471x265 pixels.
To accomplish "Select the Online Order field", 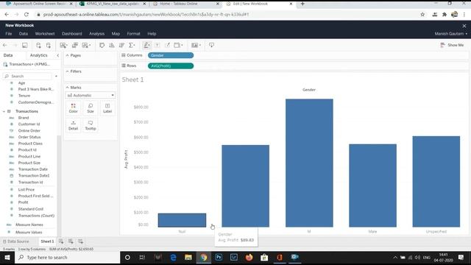I will 29,131.
